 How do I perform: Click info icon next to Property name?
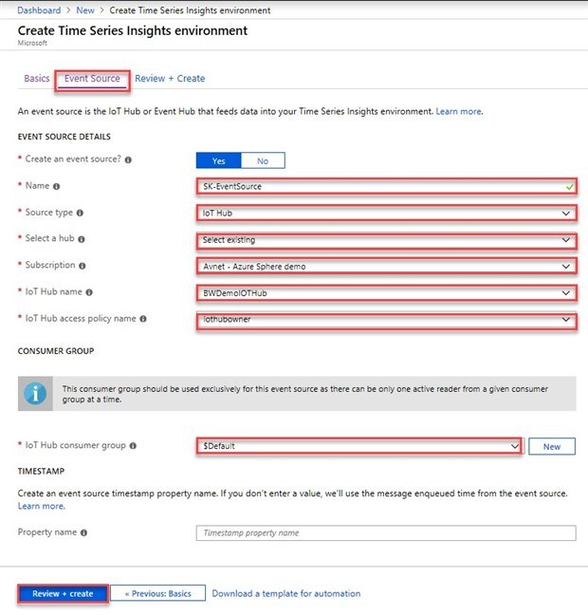tap(84, 532)
